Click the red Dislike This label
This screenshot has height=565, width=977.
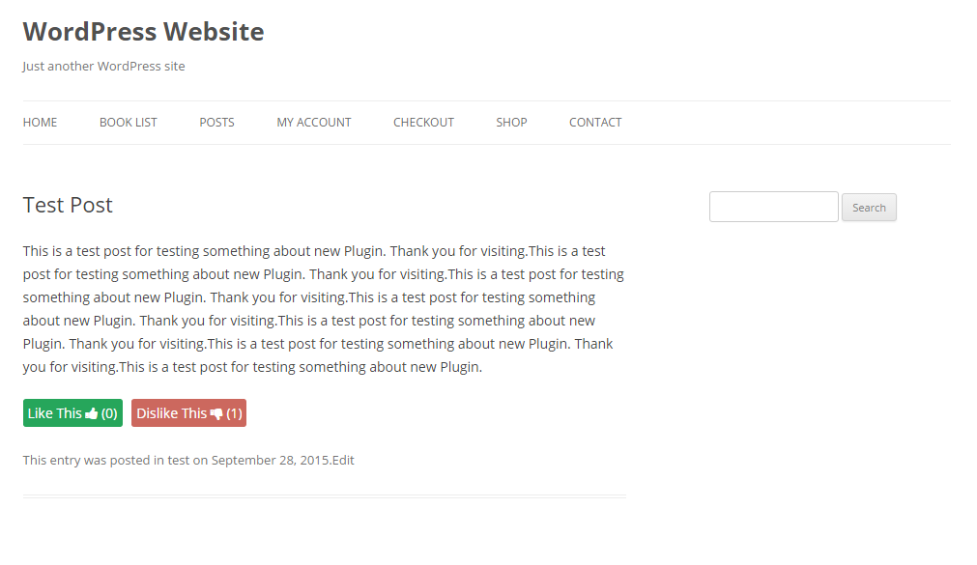pyautogui.click(x=171, y=413)
